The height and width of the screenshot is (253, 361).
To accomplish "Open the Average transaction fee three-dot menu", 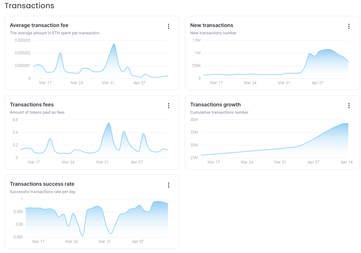I will (x=169, y=26).
